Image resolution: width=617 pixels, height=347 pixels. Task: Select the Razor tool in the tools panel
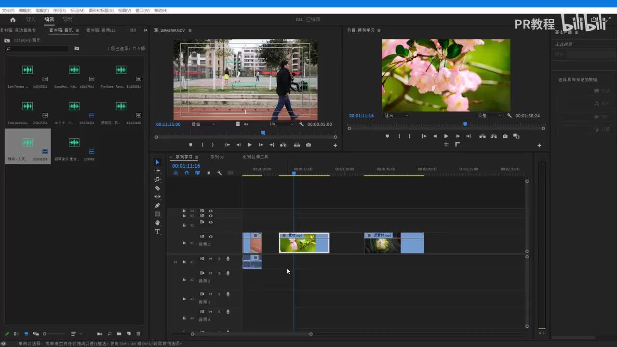(x=157, y=188)
